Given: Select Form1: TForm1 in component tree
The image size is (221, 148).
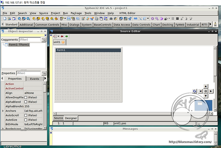Looking at the screenshot, I should [19, 45].
